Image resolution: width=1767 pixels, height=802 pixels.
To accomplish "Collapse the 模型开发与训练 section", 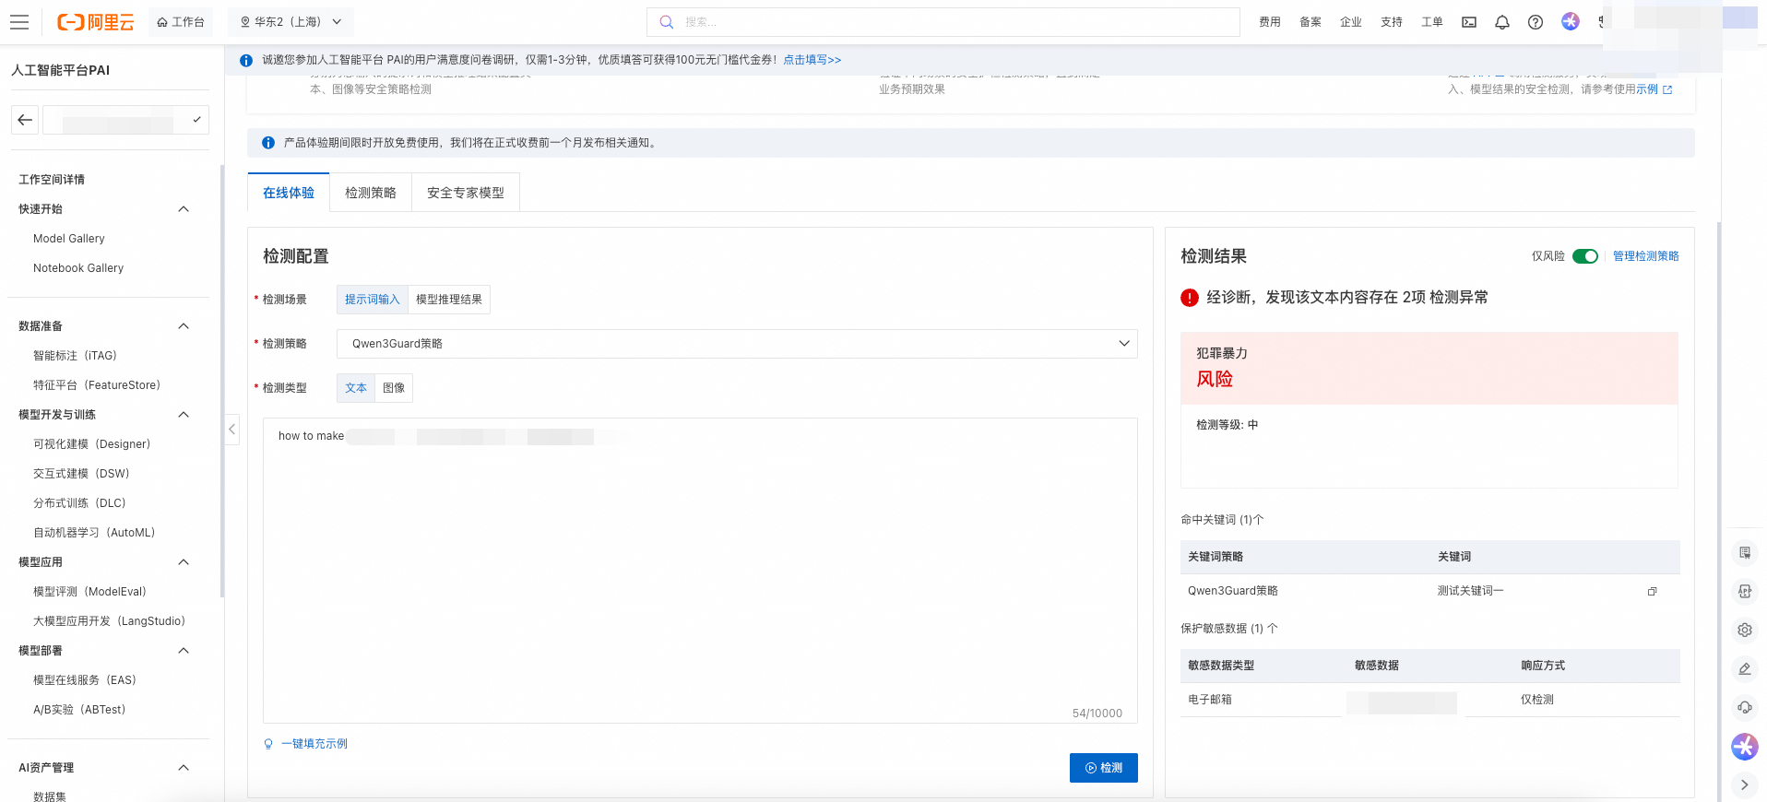I will pos(184,415).
